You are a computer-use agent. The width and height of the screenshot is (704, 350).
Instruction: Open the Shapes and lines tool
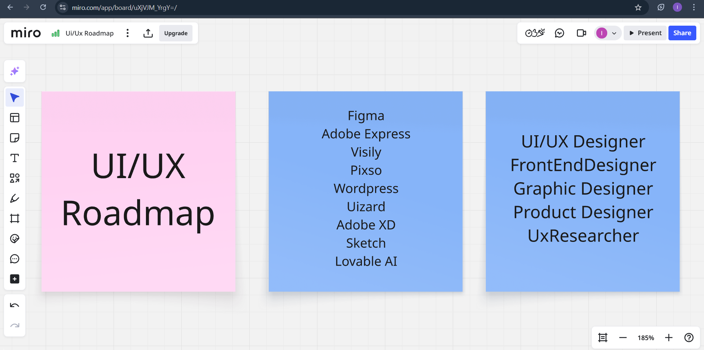(x=15, y=178)
